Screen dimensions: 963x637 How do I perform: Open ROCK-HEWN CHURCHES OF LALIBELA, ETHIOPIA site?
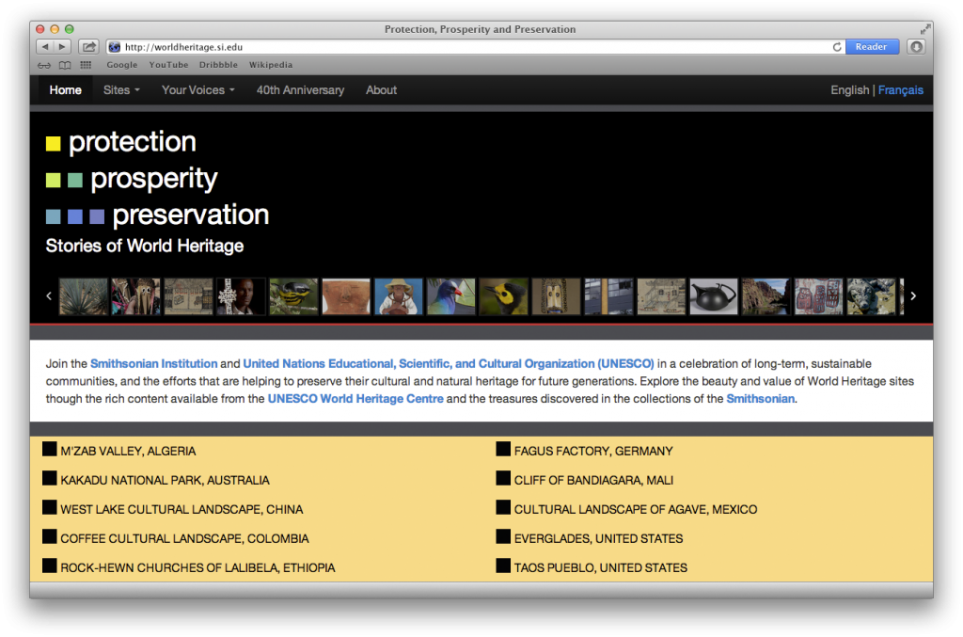197,568
